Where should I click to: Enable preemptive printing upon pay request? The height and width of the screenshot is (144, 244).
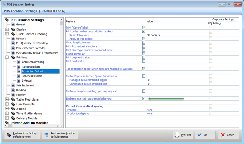(x=144, y=91)
